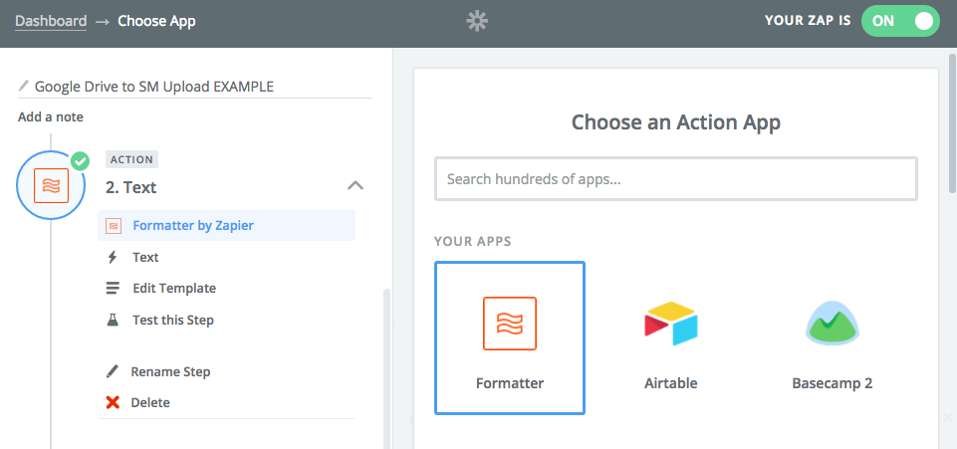Open Formatter by Zapier step item

click(x=192, y=225)
